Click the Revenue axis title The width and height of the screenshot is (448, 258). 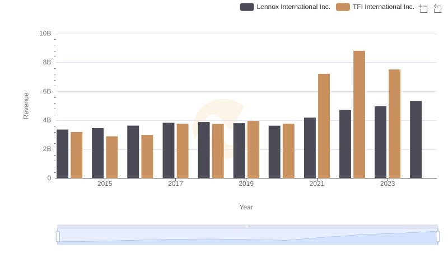(x=26, y=106)
